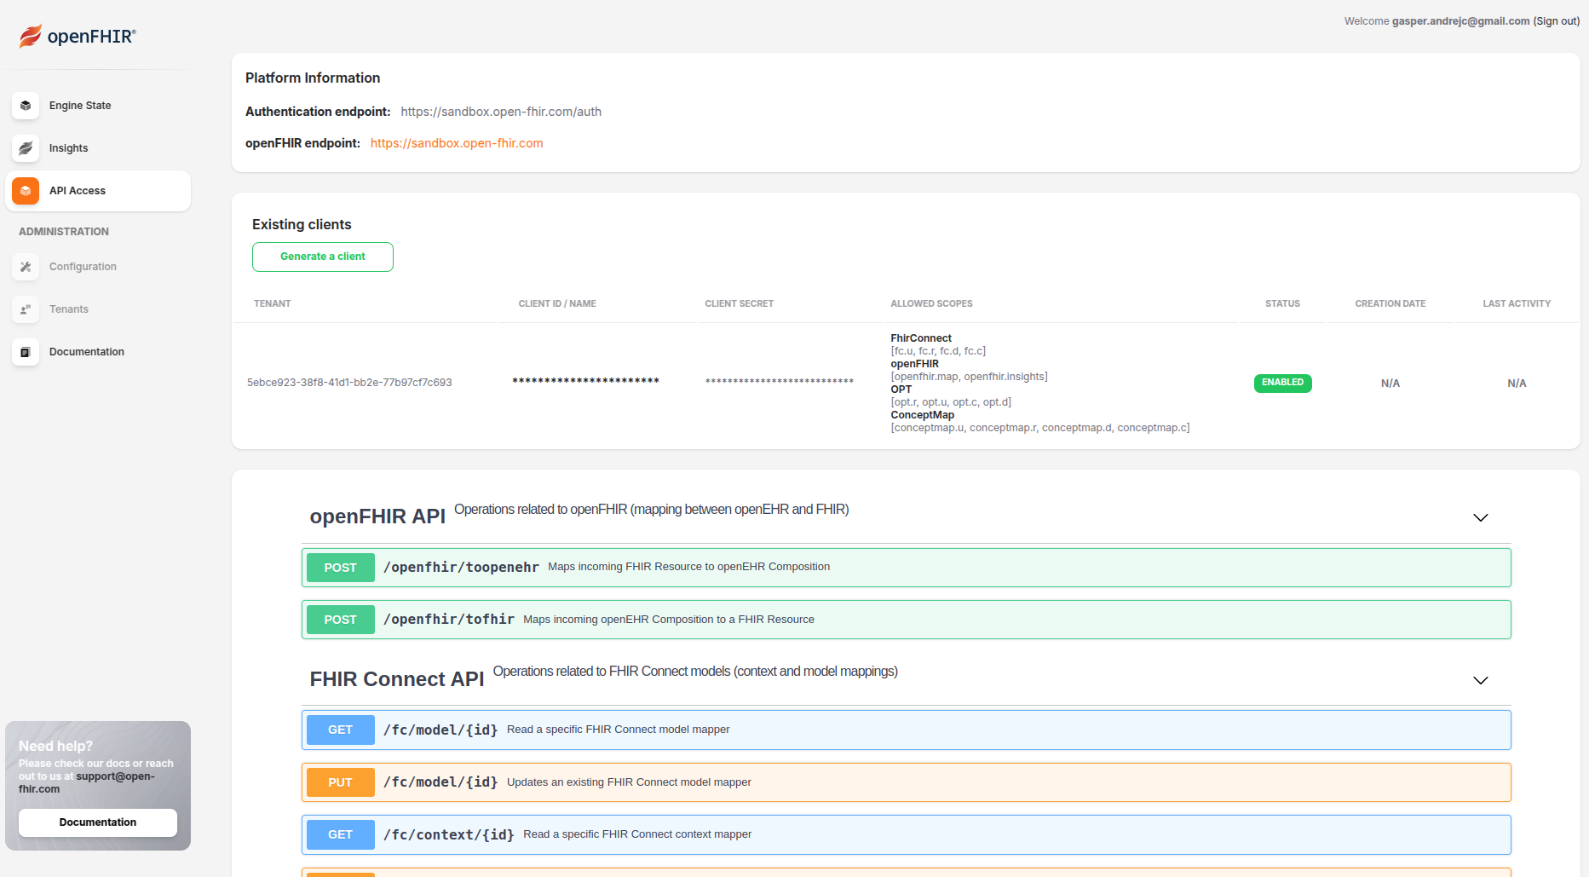Collapse the FHIR Connect API section chevron
1589x877 pixels.
[1480, 680]
